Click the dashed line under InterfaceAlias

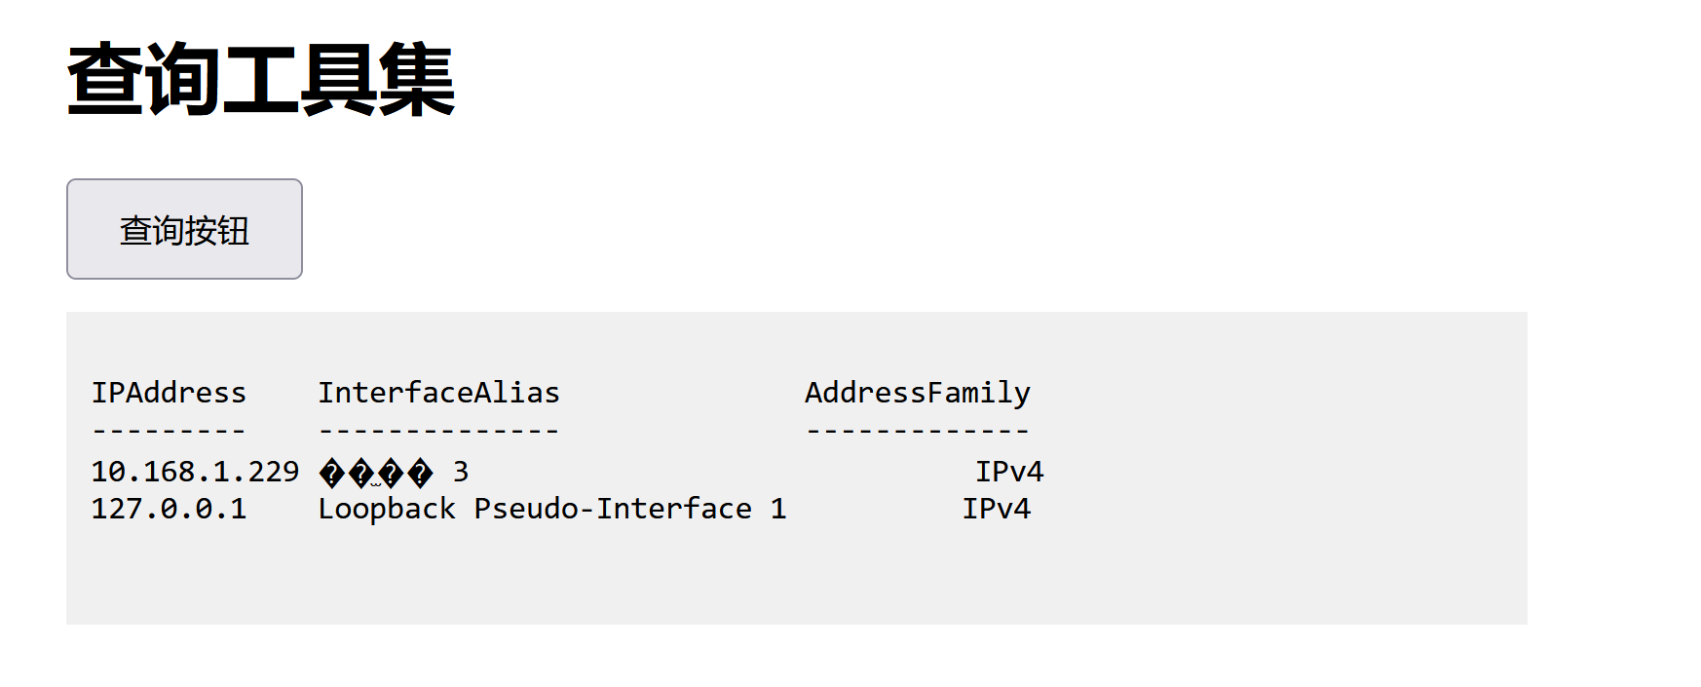[x=438, y=430]
